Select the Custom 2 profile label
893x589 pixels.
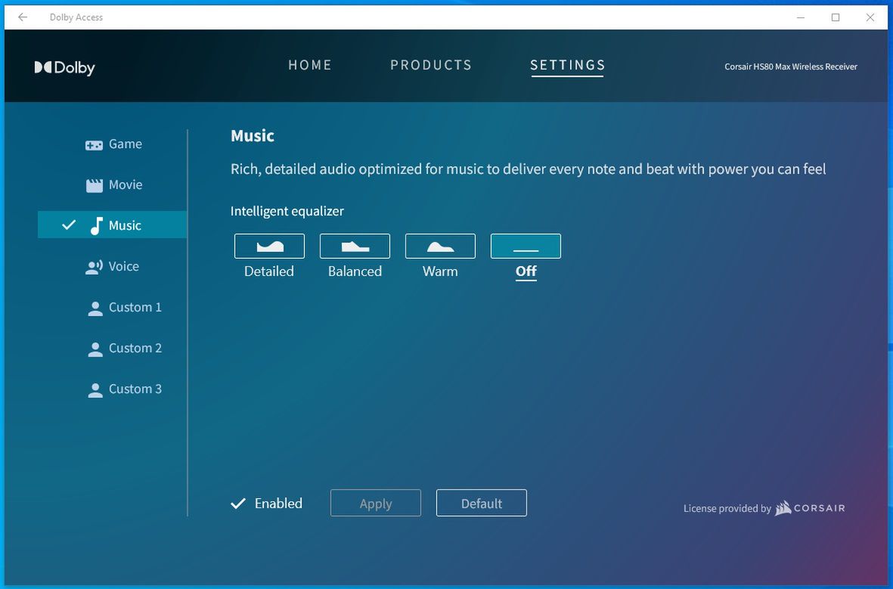click(x=135, y=349)
